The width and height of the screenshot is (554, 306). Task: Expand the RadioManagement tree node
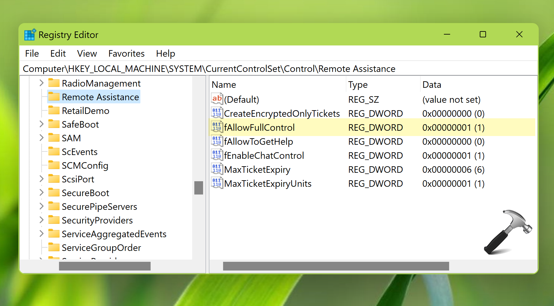tap(41, 83)
